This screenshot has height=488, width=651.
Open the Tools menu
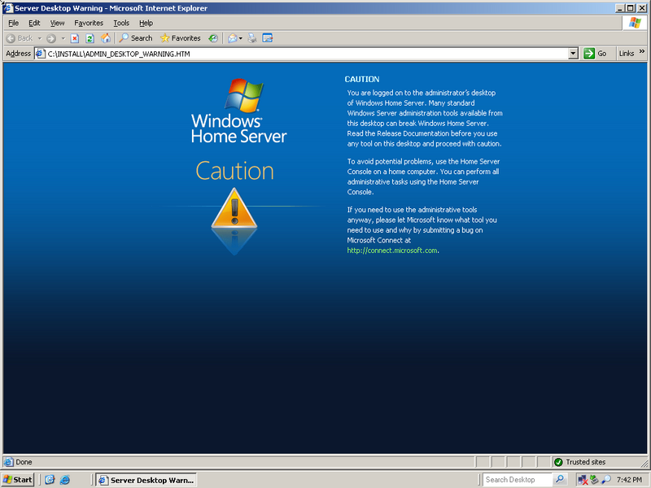click(121, 23)
